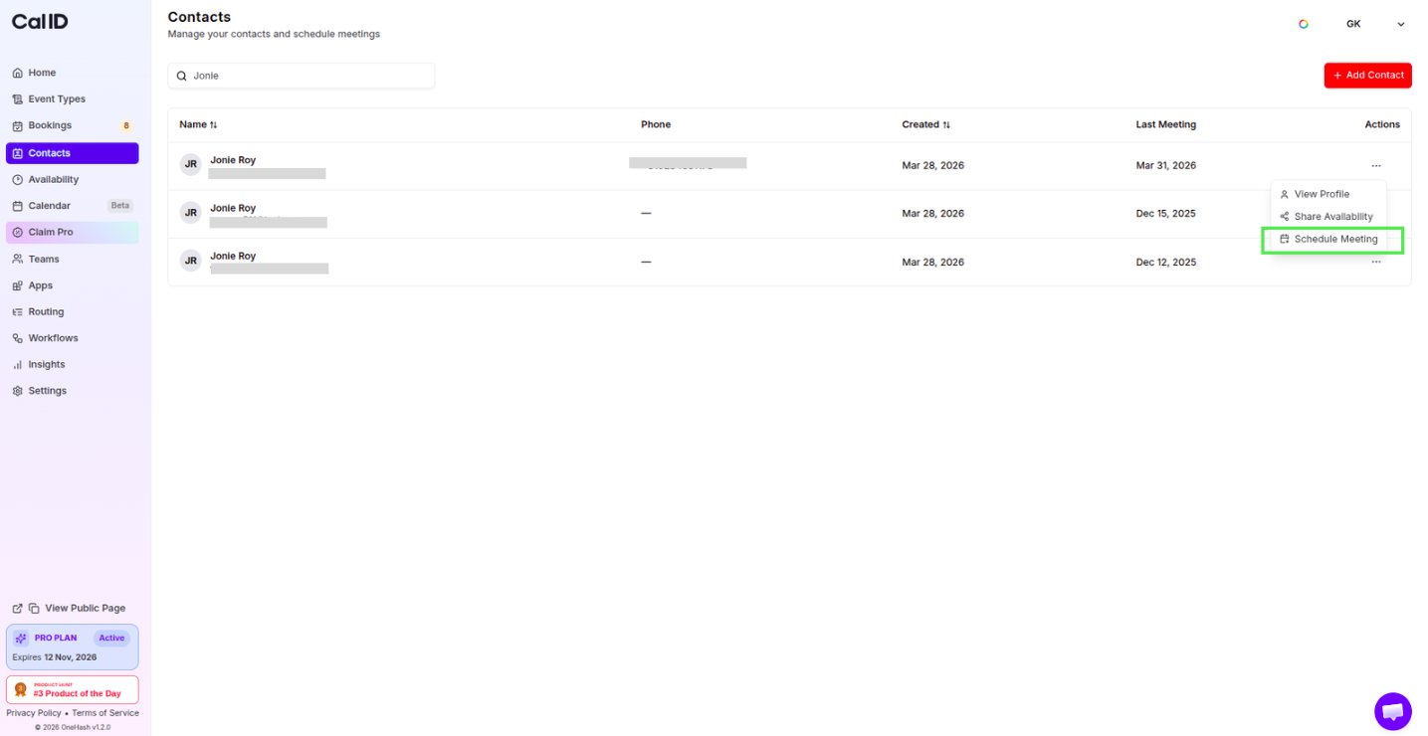
Task: Click the OneHash v1.2.0 copyright text
Action: pyautogui.click(x=73, y=728)
